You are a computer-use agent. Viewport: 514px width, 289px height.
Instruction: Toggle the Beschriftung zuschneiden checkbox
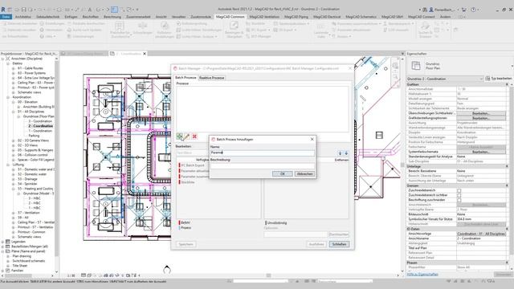click(x=459, y=200)
